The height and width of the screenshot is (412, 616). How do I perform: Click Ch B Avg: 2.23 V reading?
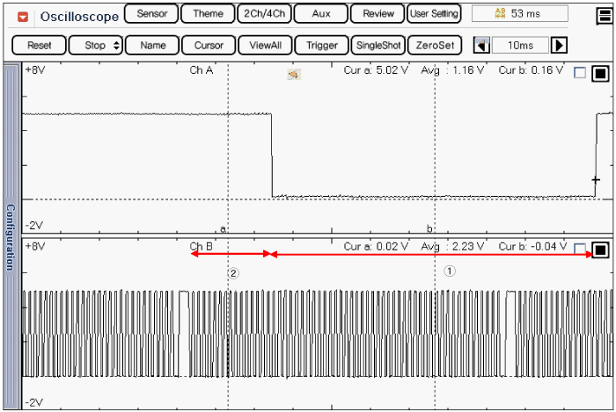point(452,247)
